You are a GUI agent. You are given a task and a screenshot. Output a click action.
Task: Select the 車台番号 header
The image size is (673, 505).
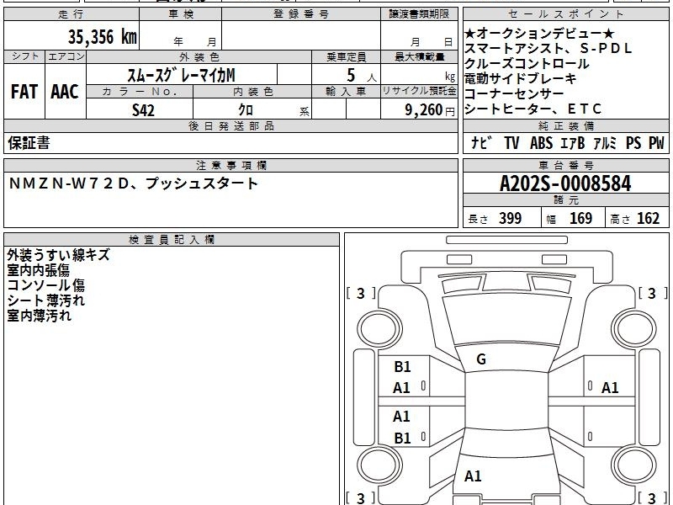pos(565,165)
